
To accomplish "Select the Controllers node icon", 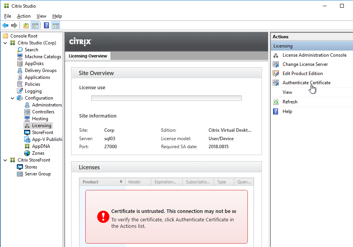I will pyautogui.click(x=27, y=112).
